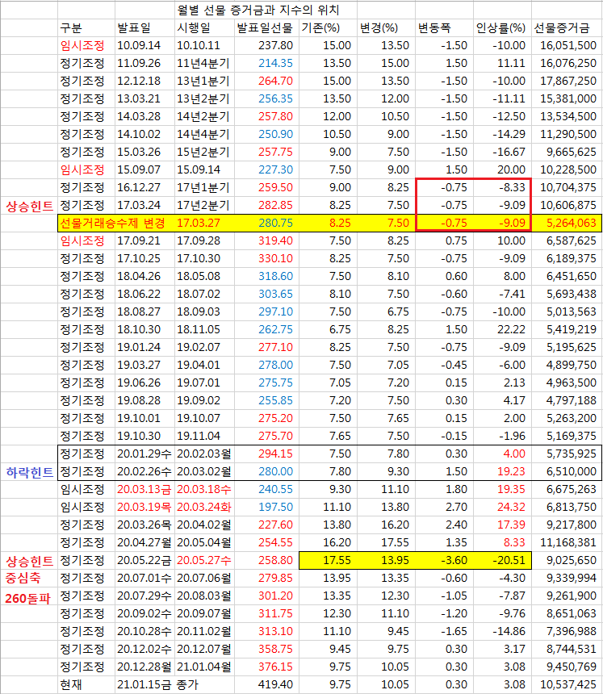Screen dimensions: 603x694
Task: Select the value 311.75
Action: click(275, 613)
